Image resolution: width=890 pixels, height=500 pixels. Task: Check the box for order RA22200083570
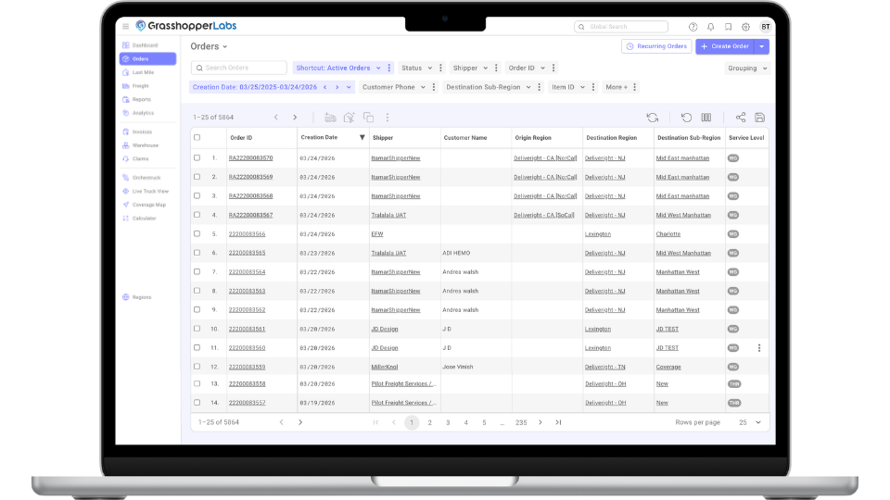pos(197,158)
